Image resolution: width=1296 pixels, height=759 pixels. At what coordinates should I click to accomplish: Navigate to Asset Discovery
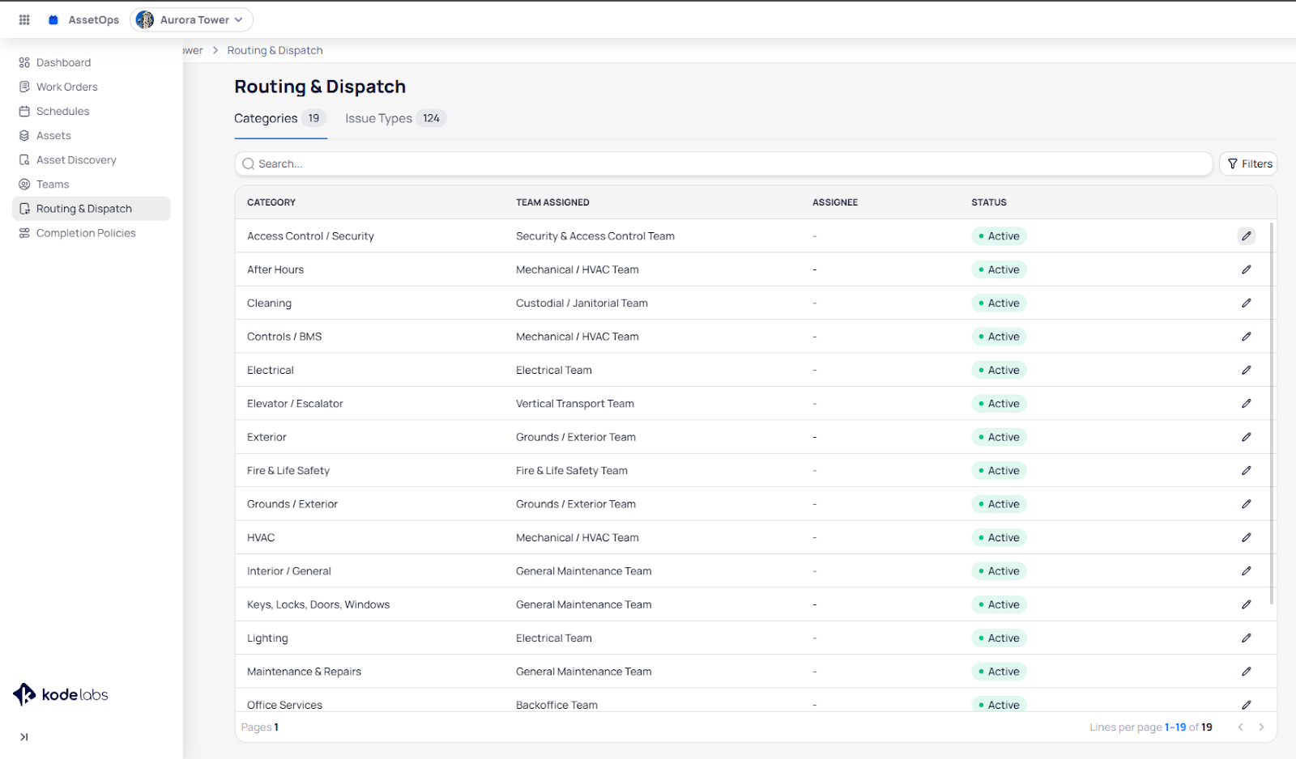coord(76,160)
